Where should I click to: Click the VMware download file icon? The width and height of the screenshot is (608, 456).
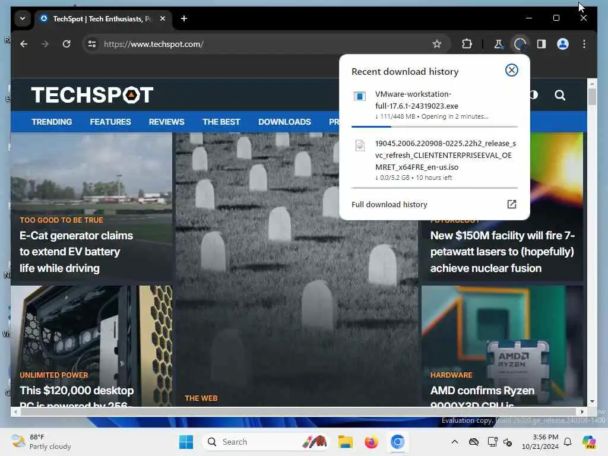[x=359, y=96]
